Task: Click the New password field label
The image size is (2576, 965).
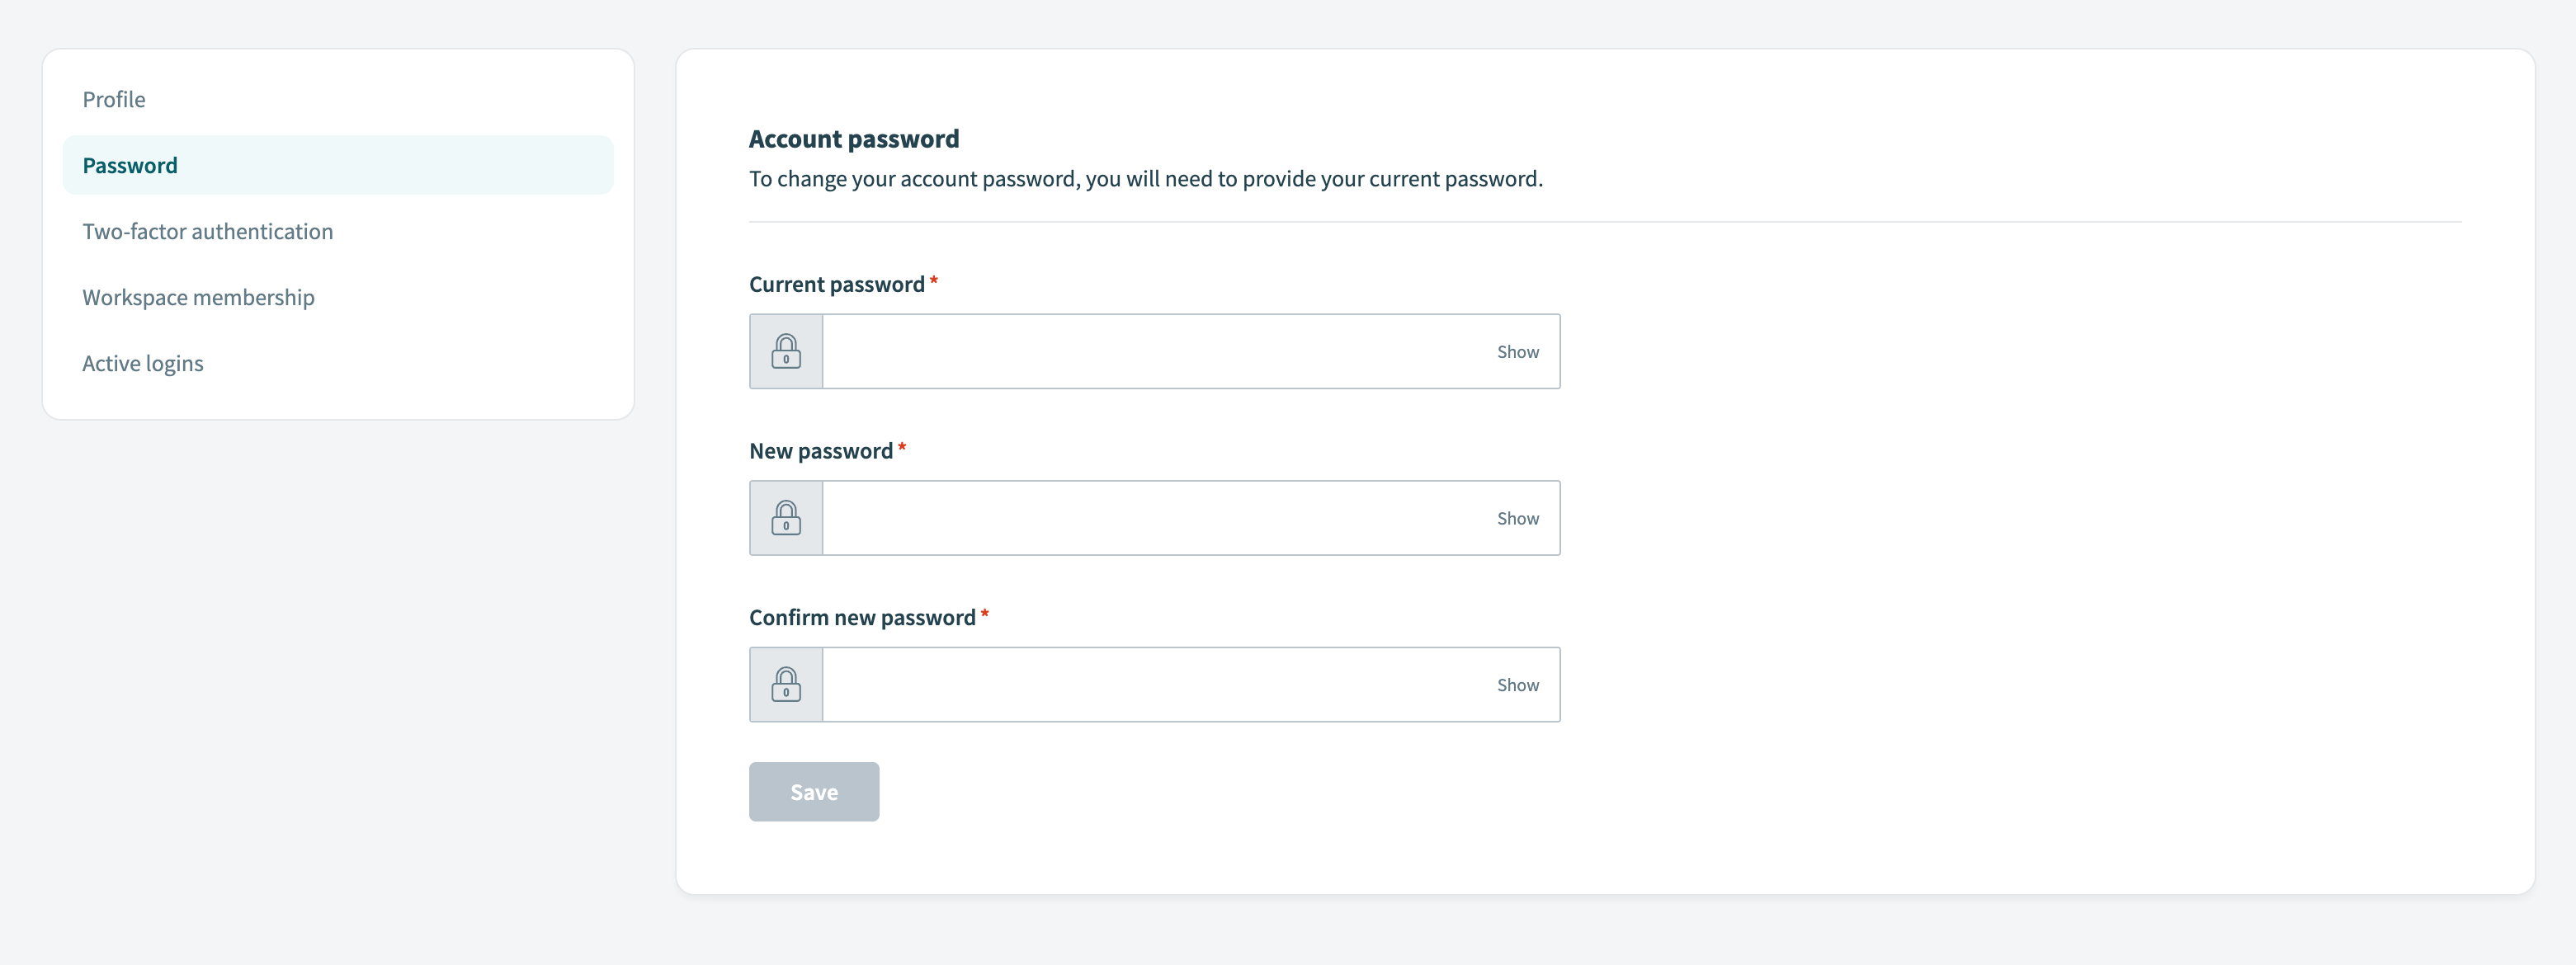Action: [820, 450]
